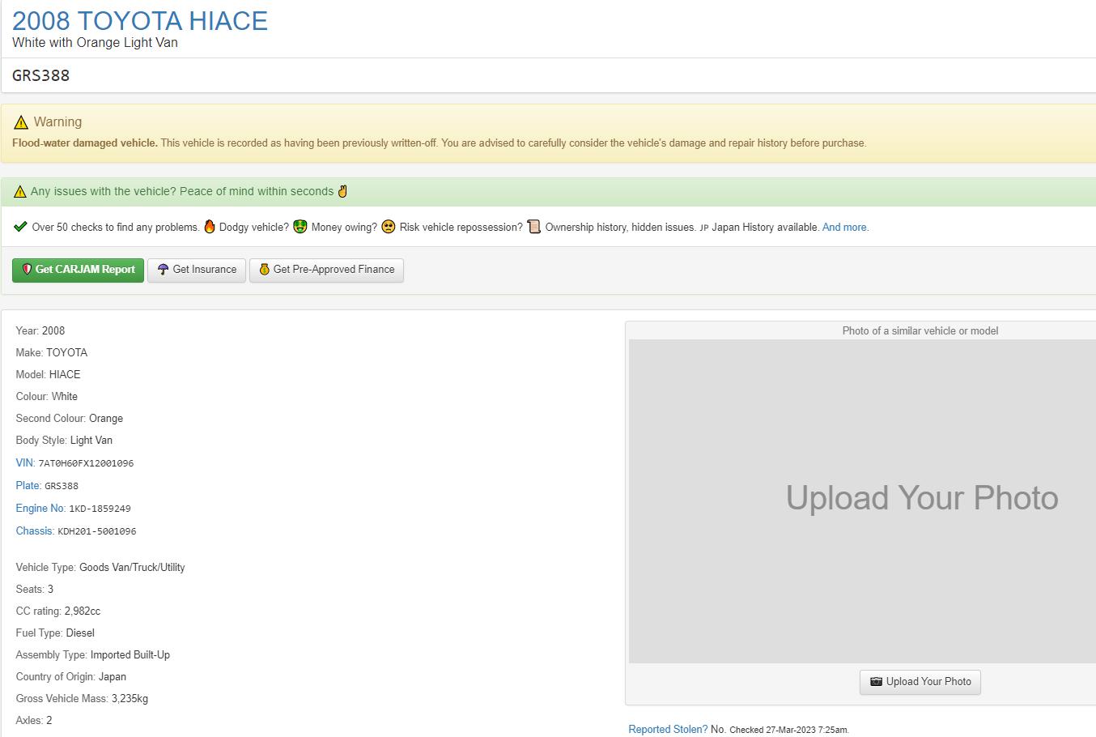Screen dimensions: 1096x737
Task: Click the grey photo placeholder reading Upload Your Photo
Action: [x=862, y=501]
